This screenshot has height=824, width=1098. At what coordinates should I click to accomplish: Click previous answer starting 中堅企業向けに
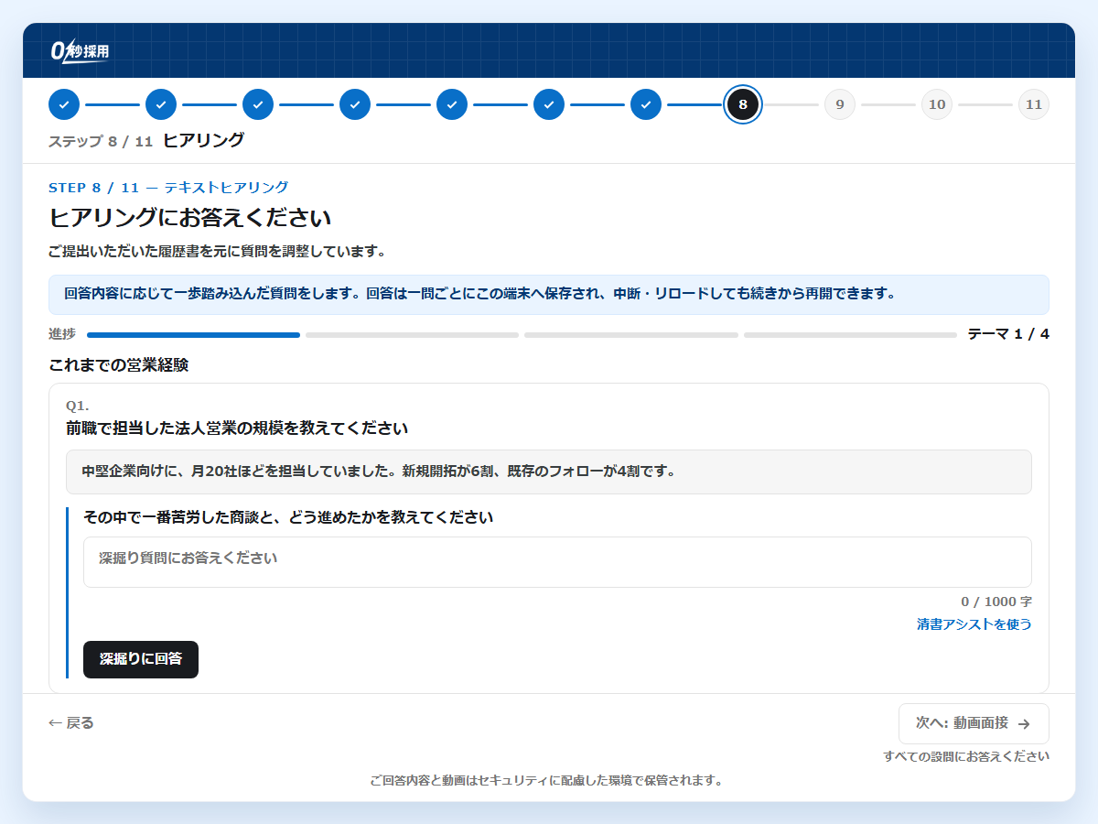549,472
